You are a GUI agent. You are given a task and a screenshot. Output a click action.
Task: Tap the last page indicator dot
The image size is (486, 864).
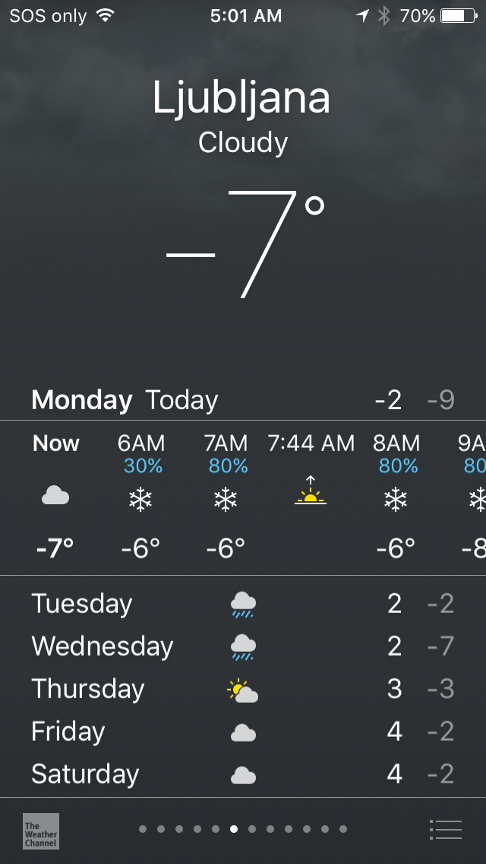pyautogui.click(x=343, y=829)
